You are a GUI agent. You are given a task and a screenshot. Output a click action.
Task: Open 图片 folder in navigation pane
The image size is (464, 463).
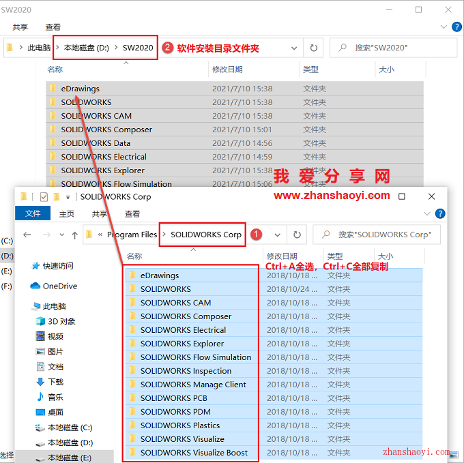(x=50, y=352)
